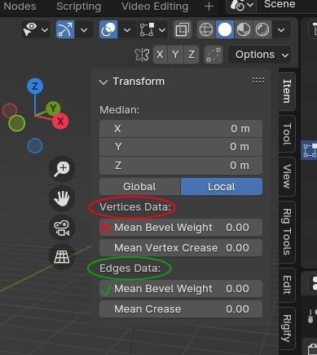
Task: Click the Edges Data label
Action: (130, 268)
